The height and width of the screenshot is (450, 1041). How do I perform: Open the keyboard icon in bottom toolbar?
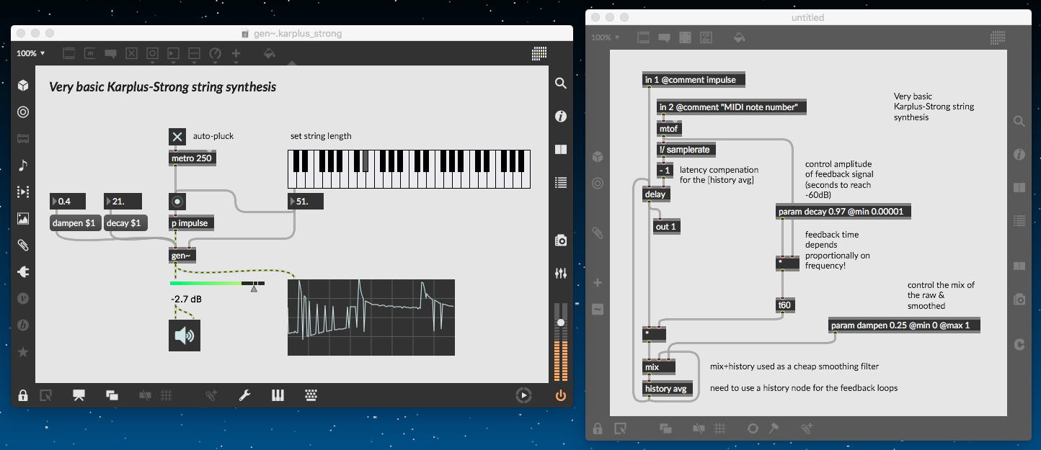click(x=311, y=395)
